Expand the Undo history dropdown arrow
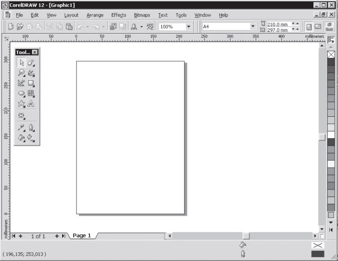The width and height of the screenshot is (338, 261). (x=88, y=27)
